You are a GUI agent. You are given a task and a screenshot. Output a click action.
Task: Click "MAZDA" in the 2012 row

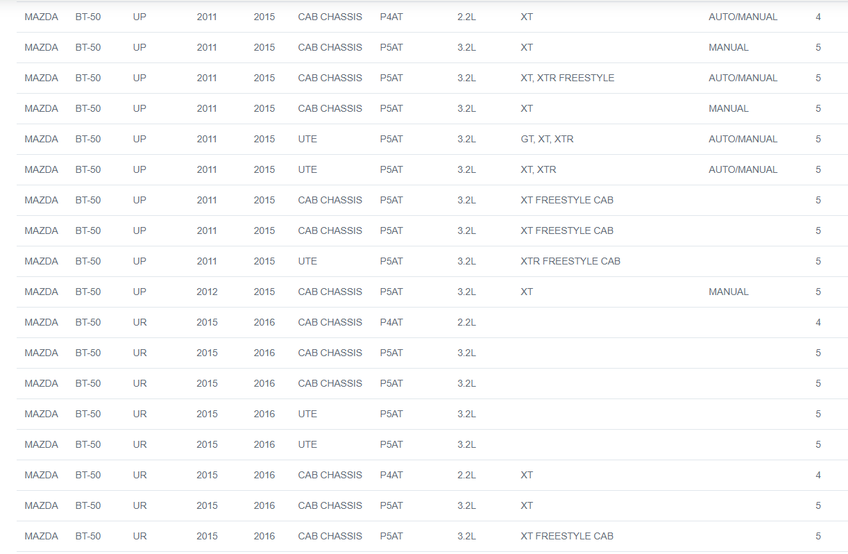[x=42, y=292]
